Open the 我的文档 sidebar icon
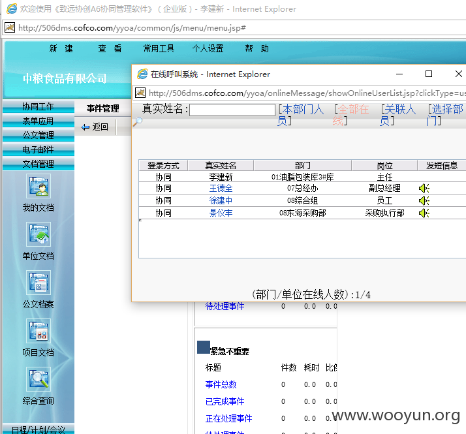The width and height of the screenshot is (466, 434). click(x=39, y=187)
